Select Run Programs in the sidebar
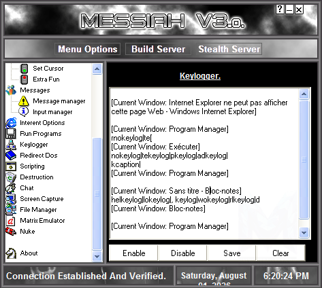322x288 pixels. [x=41, y=134]
